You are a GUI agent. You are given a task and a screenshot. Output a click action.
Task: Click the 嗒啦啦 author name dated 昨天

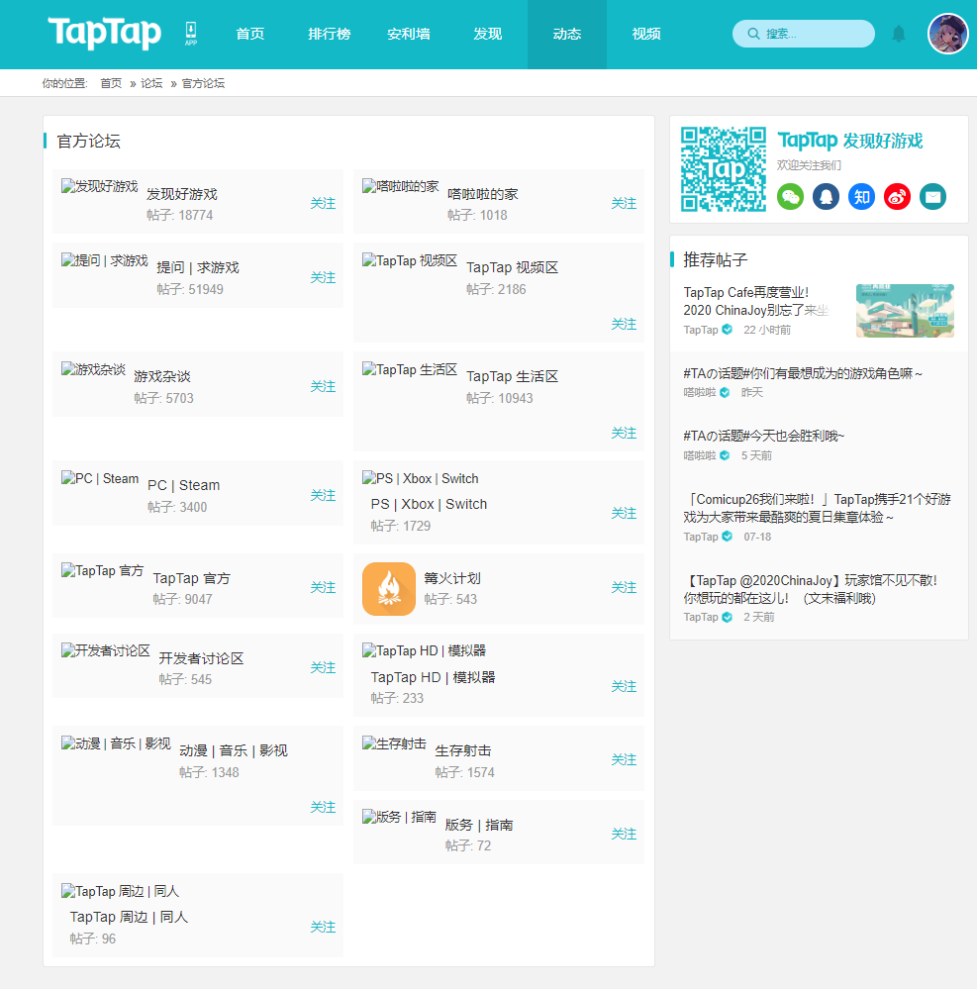coord(700,392)
